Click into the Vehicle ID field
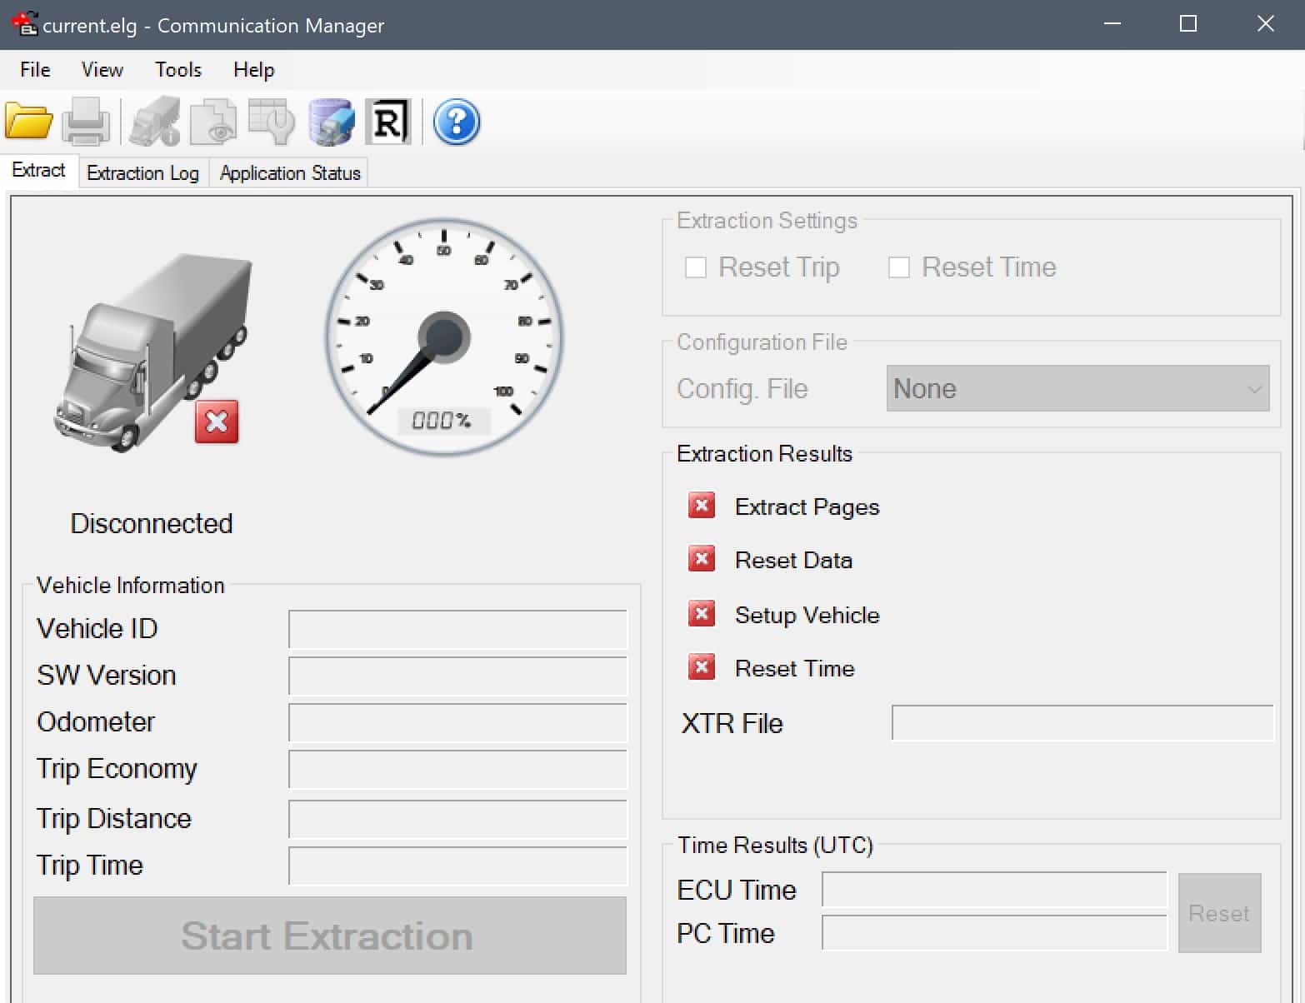Screen dimensions: 1305x1003 coord(457,629)
